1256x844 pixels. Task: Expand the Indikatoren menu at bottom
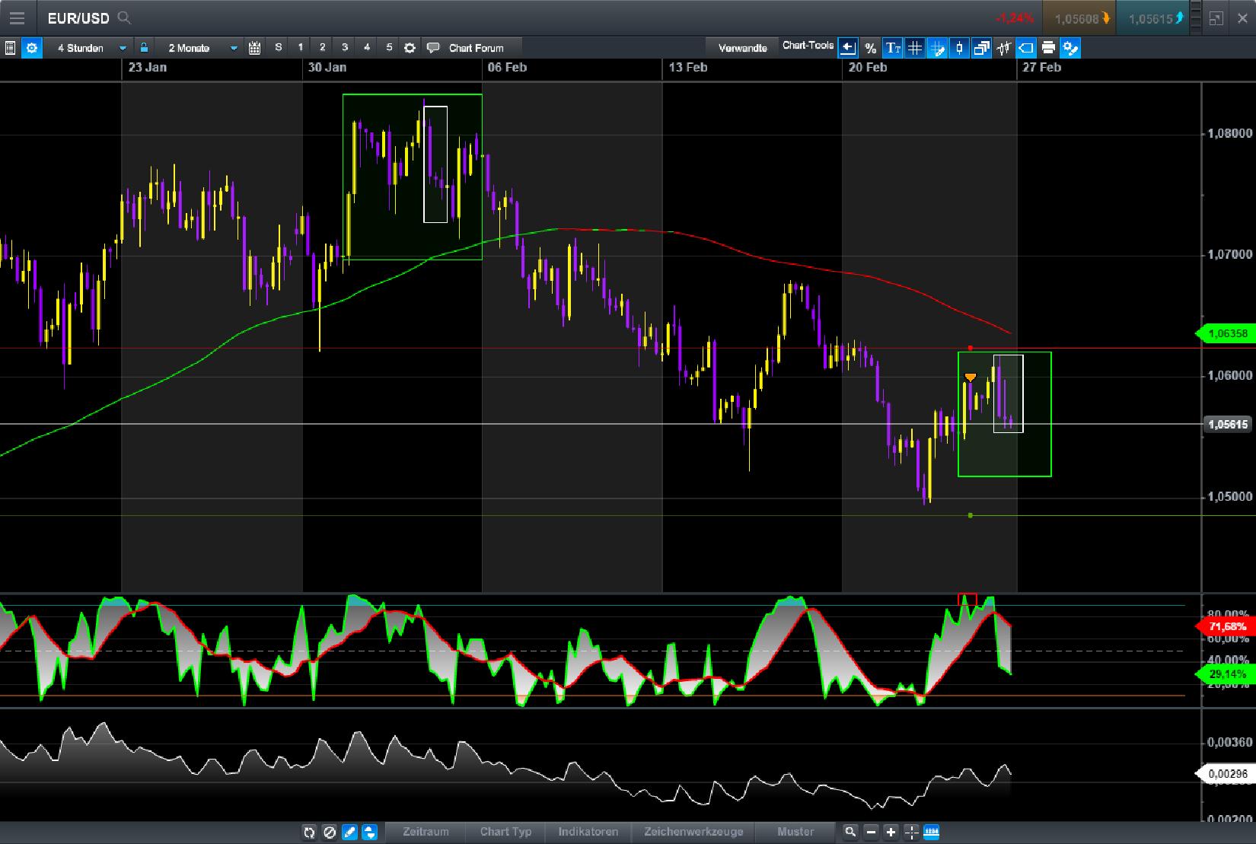click(x=588, y=833)
